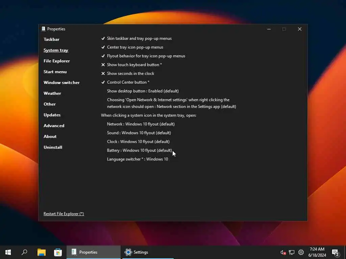Screen dimensions: 346x259
Task: Change Battery flyout option
Action: [140, 150]
